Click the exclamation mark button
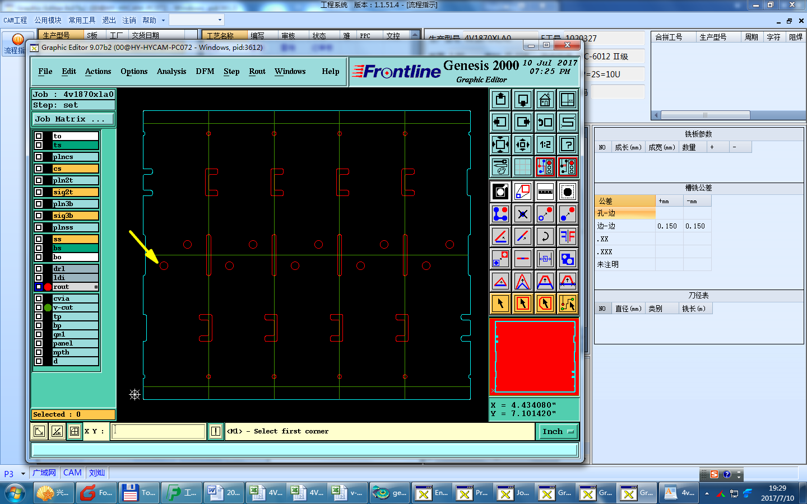Viewport: 807px width, 504px height. coord(216,431)
